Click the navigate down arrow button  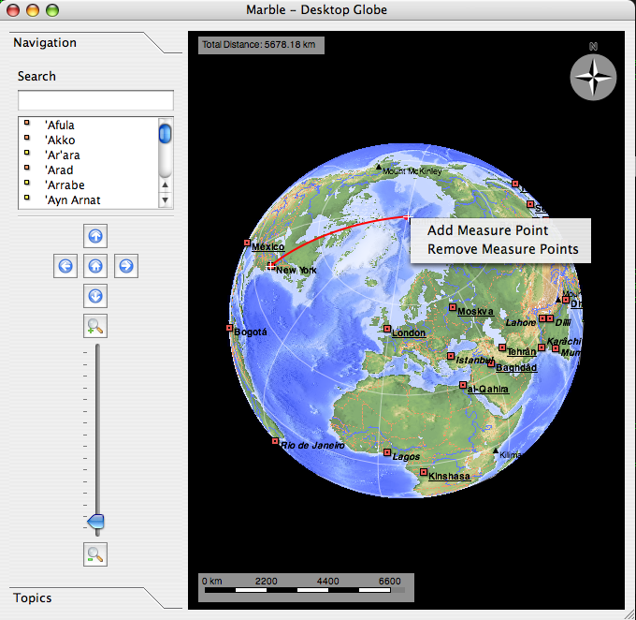pos(95,297)
